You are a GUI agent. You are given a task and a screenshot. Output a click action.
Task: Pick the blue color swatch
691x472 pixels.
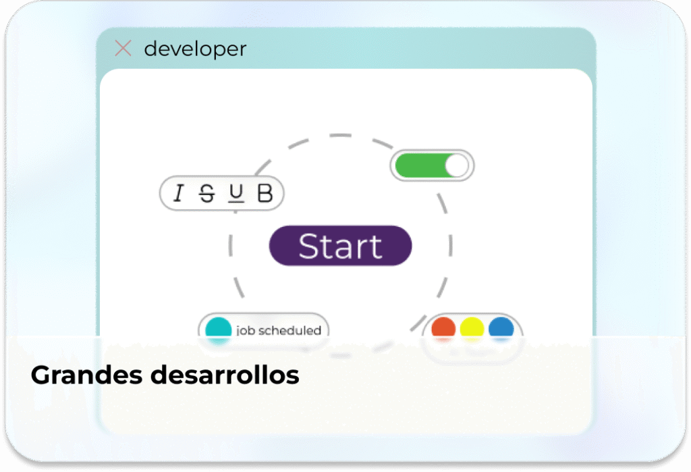click(x=501, y=329)
